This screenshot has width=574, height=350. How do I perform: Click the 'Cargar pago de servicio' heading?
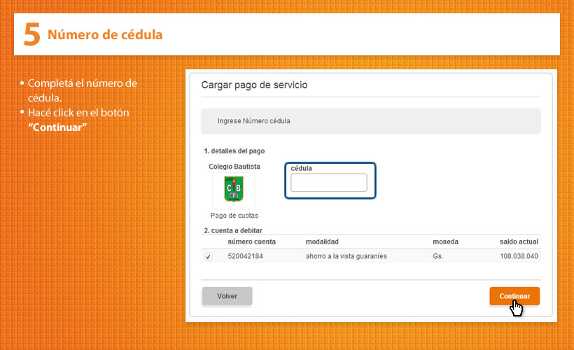pyautogui.click(x=254, y=85)
